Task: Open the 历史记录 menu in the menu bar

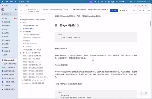Action: (22, 2)
